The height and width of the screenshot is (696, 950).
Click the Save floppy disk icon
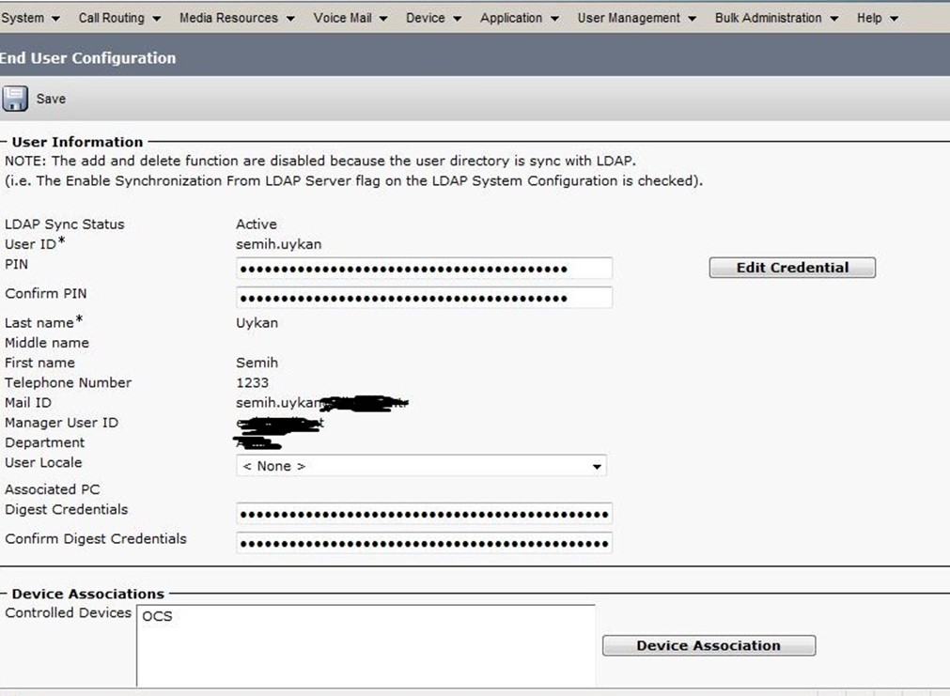(x=15, y=99)
